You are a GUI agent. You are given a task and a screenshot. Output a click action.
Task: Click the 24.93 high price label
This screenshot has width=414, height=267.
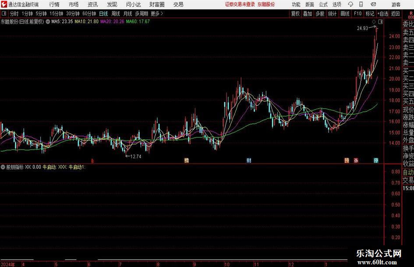pos(362,28)
